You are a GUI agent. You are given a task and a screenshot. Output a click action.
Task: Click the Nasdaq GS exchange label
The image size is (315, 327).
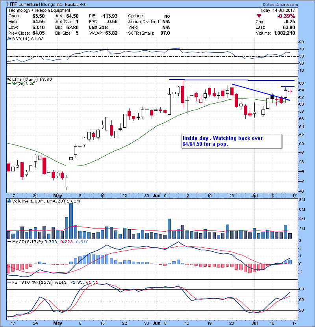[x=75, y=5]
